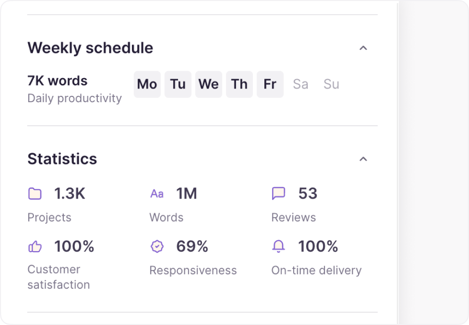The width and height of the screenshot is (469, 325).
Task: Click the 1.3K Projects value
Action: [70, 193]
